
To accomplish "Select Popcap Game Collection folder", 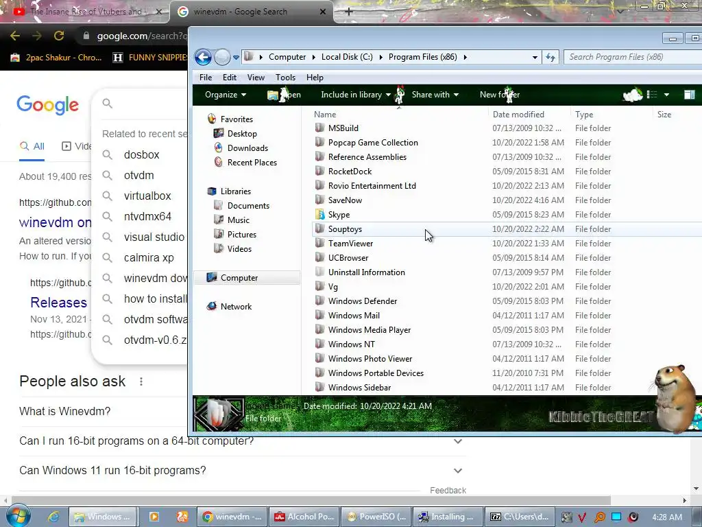I will click(372, 143).
